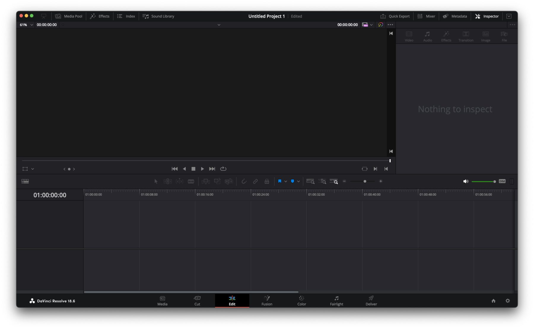This screenshot has width=534, height=329.
Task: Expand the marker color dropdown arrow
Action: (298, 181)
